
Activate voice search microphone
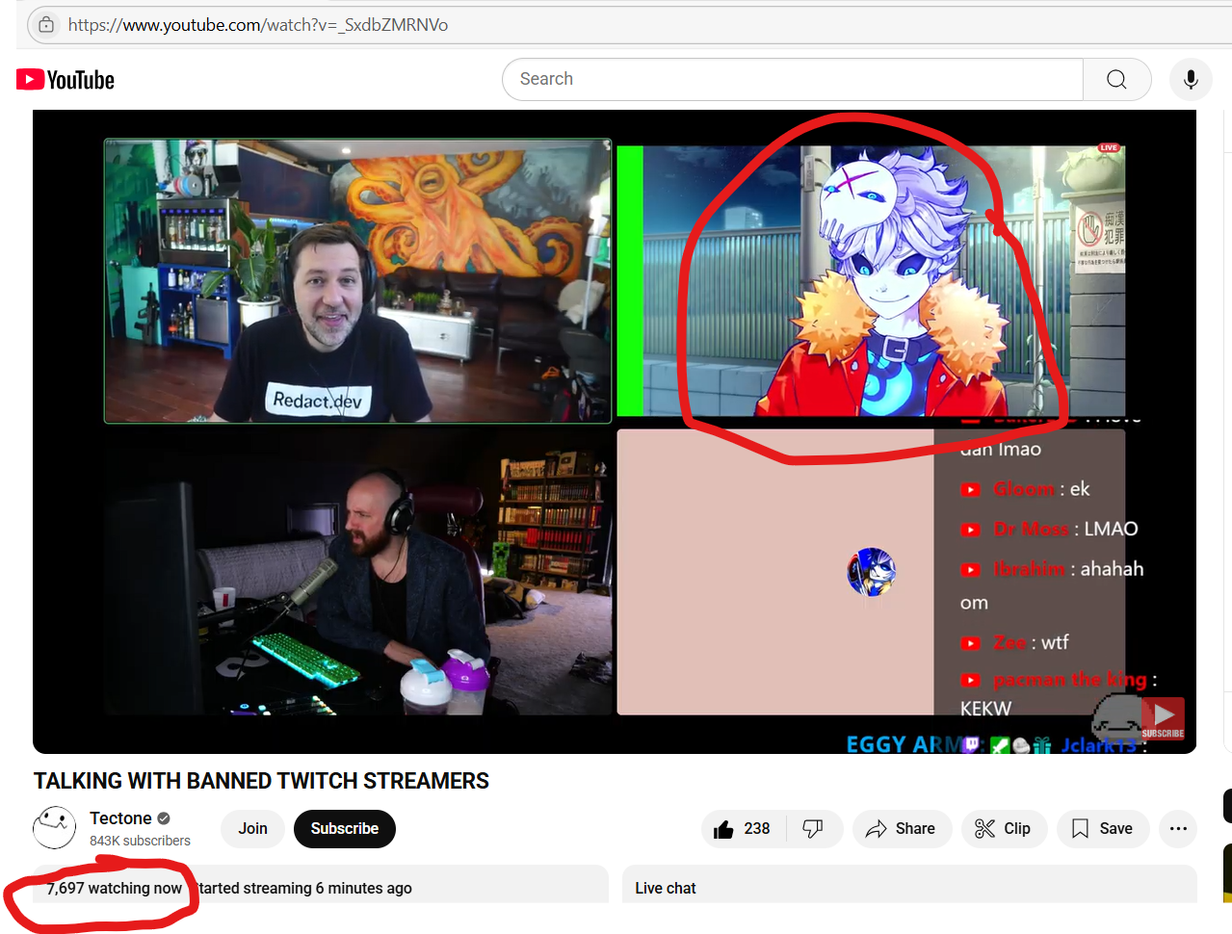(1191, 79)
